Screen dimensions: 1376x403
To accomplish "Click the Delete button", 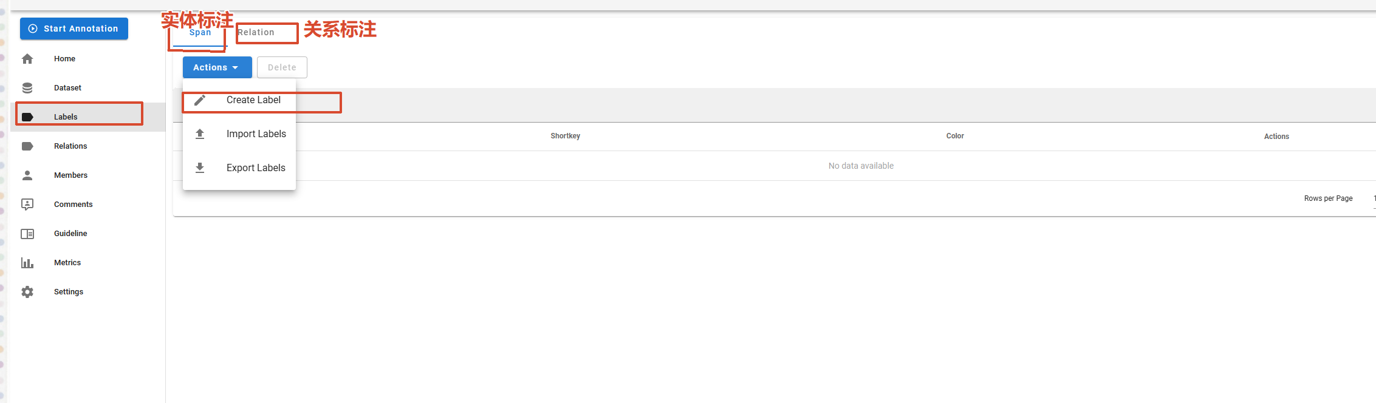I will tap(282, 67).
